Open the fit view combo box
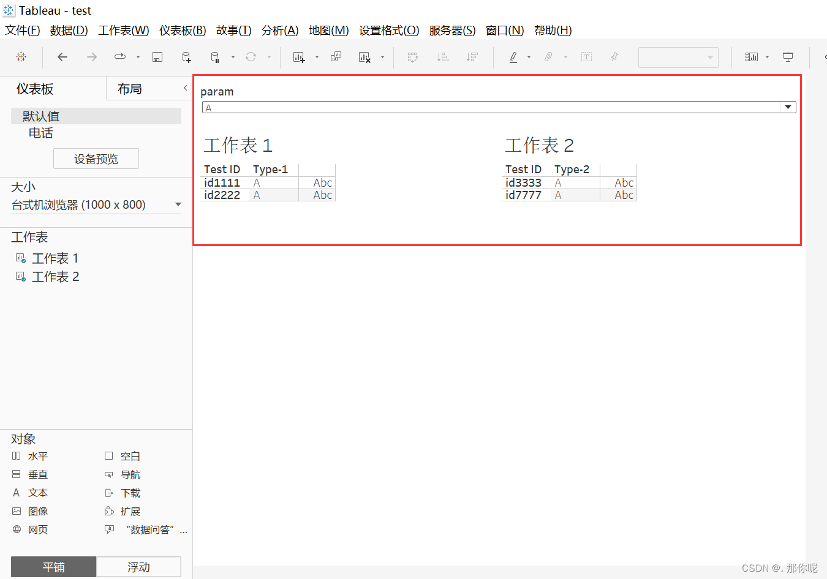Screen dimensions: 827x579 (678, 58)
